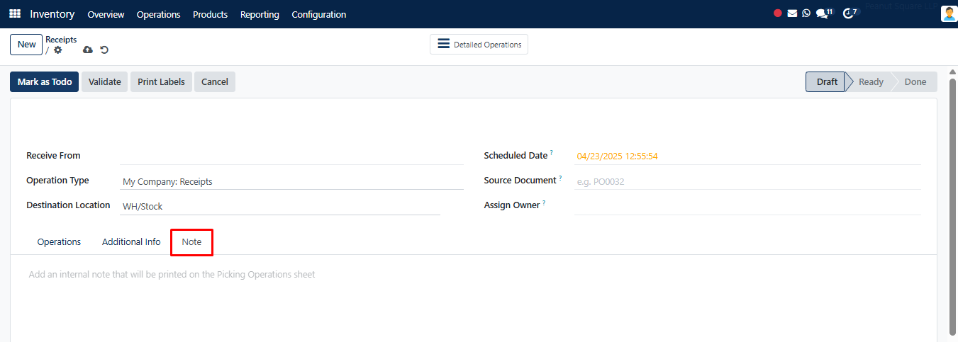Viewport: 958px width, 342px height.
Task: Show Assign Owner help question mark
Action: click(x=545, y=203)
